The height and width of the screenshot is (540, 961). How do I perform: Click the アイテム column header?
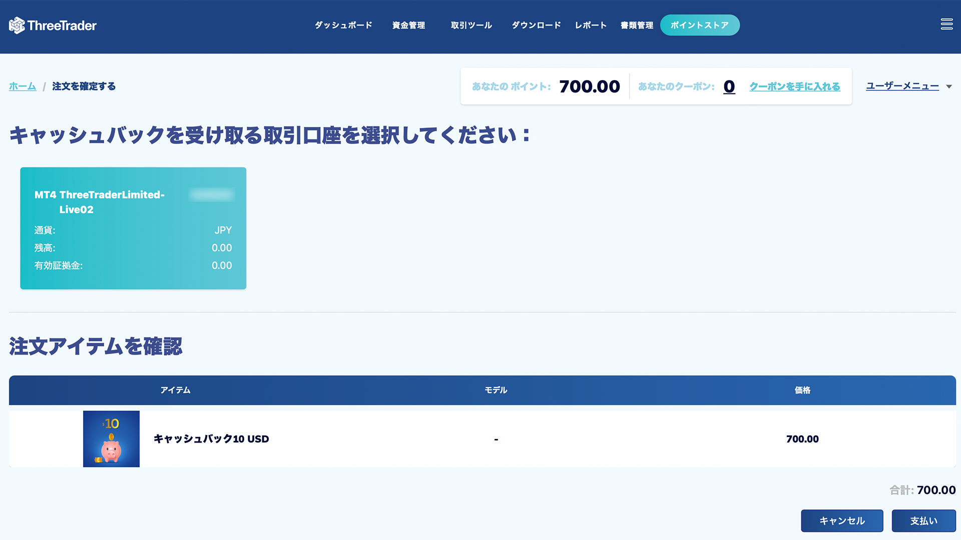(175, 390)
